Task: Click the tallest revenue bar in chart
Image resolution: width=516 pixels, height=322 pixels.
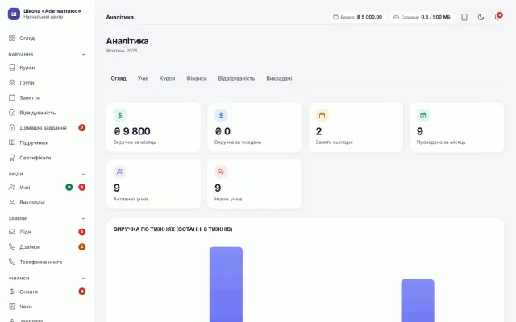Action: click(x=226, y=284)
